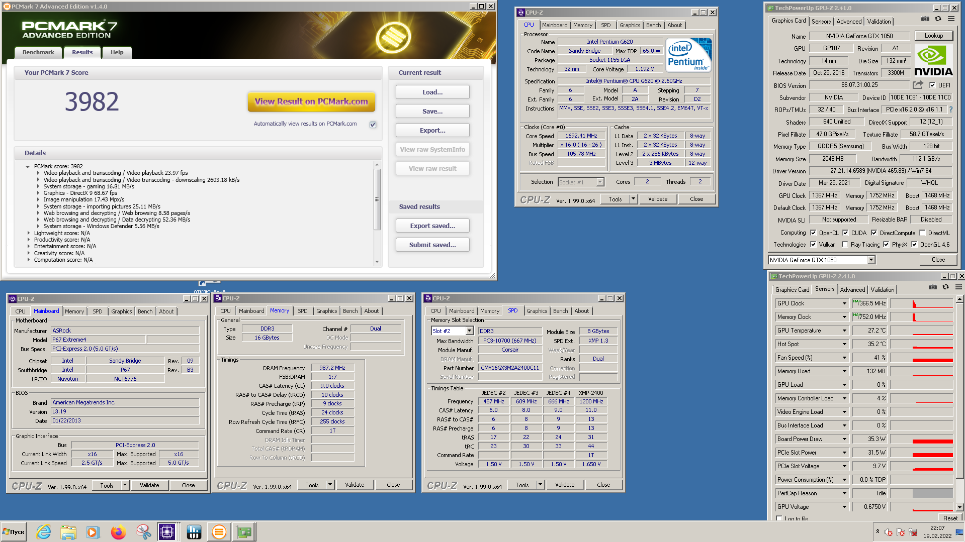Image resolution: width=965 pixels, height=542 pixels.
Task: Toggle the CUDA checkbox
Action: (845, 233)
